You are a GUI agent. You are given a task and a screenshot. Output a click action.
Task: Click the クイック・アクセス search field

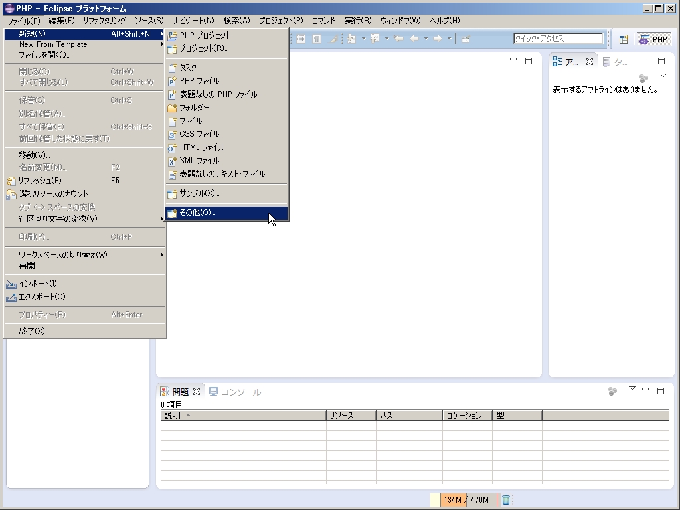point(558,39)
